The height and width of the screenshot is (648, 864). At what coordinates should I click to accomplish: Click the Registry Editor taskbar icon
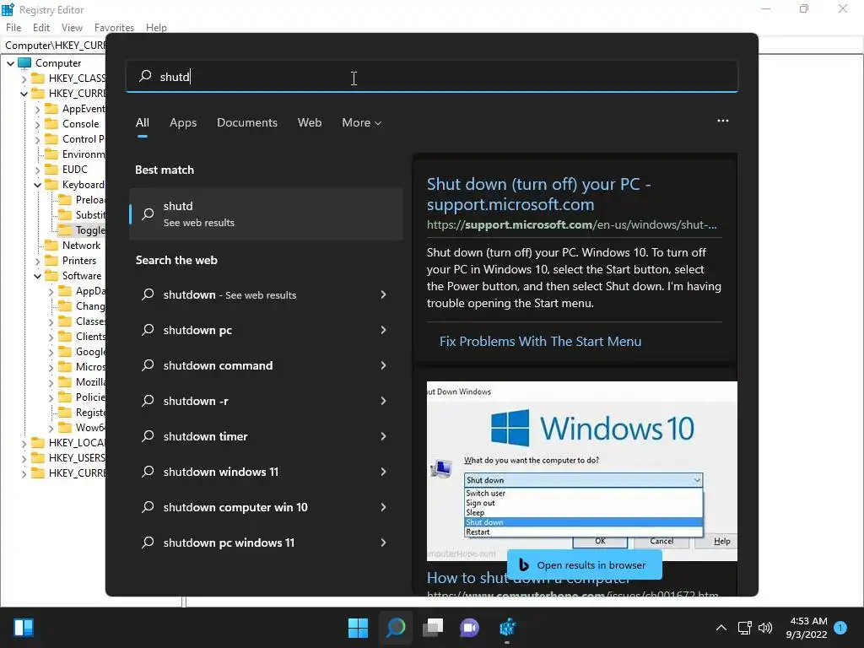pyautogui.click(x=507, y=628)
